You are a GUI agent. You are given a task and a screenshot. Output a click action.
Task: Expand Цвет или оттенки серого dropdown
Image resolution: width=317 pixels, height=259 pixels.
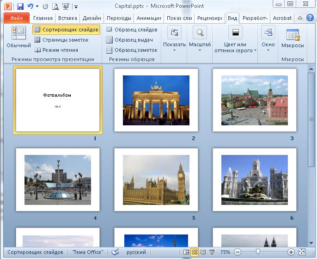point(235,39)
